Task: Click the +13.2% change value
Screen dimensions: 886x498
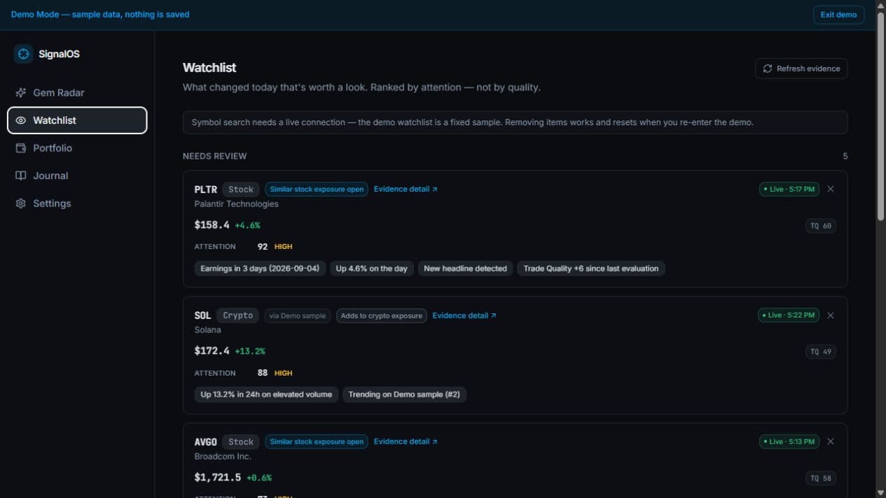Action: pyautogui.click(x=250, y=351)
